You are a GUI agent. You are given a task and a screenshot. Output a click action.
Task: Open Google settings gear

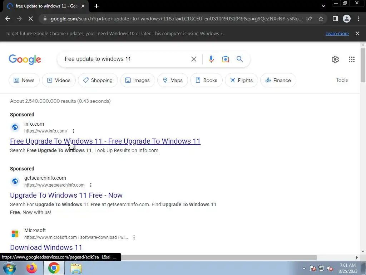pyautogui.click(x=335, y=59)
